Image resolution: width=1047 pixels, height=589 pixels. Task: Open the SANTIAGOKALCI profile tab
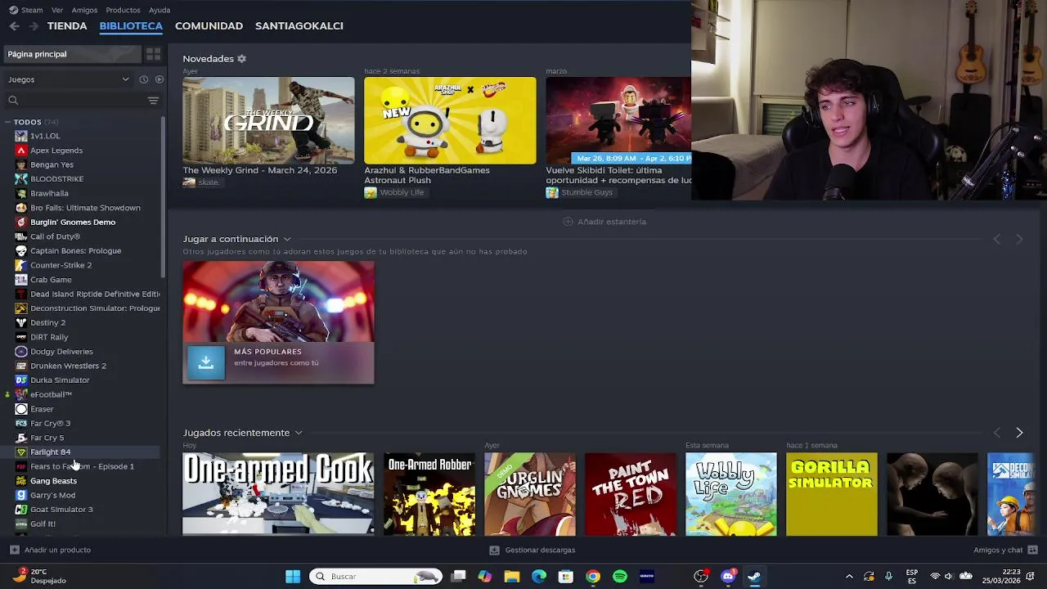click(x=299, y=26)
